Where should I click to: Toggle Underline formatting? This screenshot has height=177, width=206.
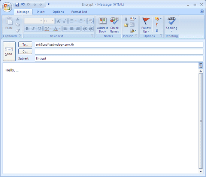click(x=39, y=28)
